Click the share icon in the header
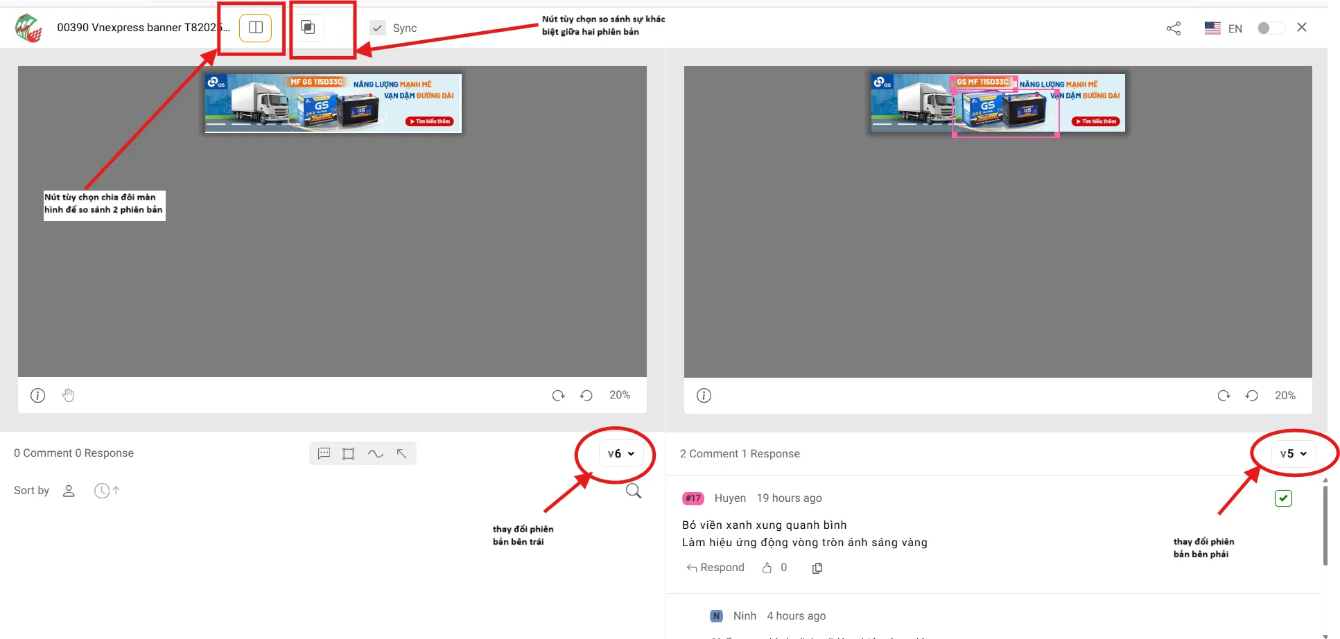Image resolution: width=1340 pixels, height=639 pixels. [x=1174, y=28]
